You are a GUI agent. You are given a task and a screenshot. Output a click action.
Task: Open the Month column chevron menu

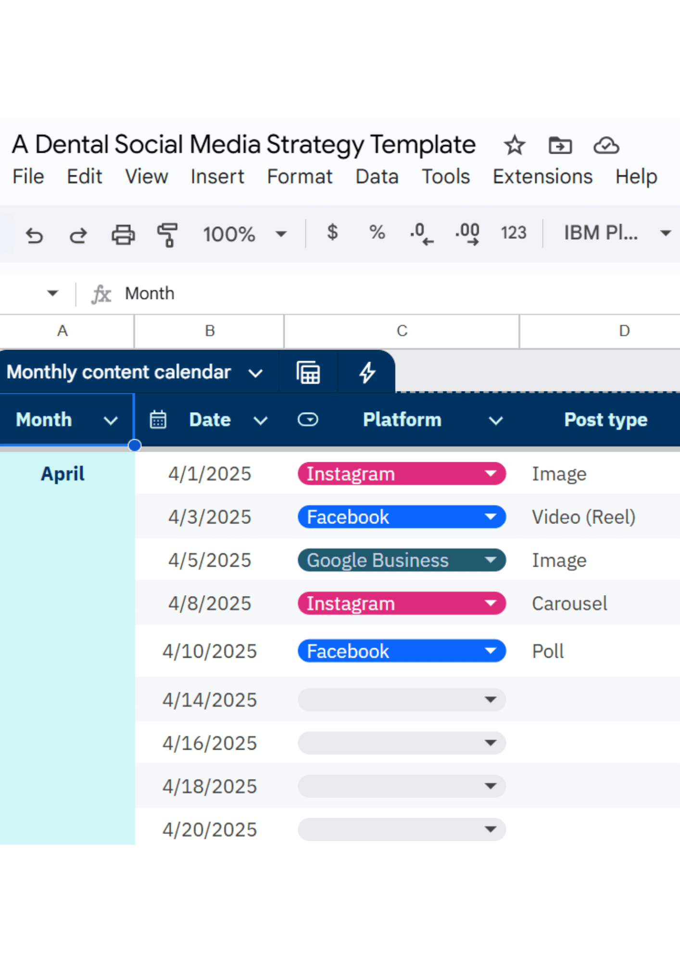click(111, 421)
